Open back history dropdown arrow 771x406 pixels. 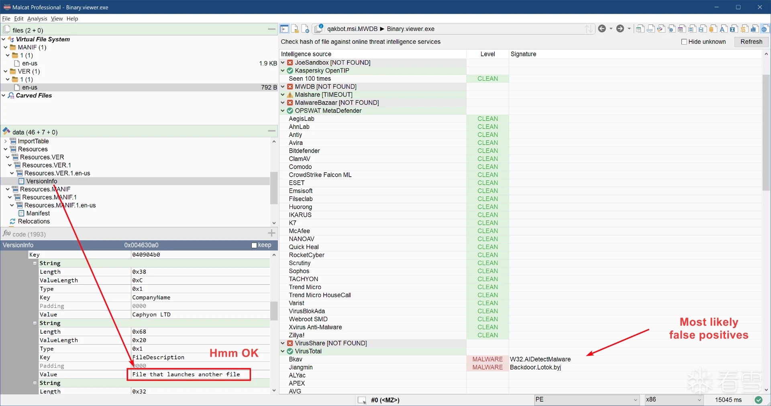[611, 29]
